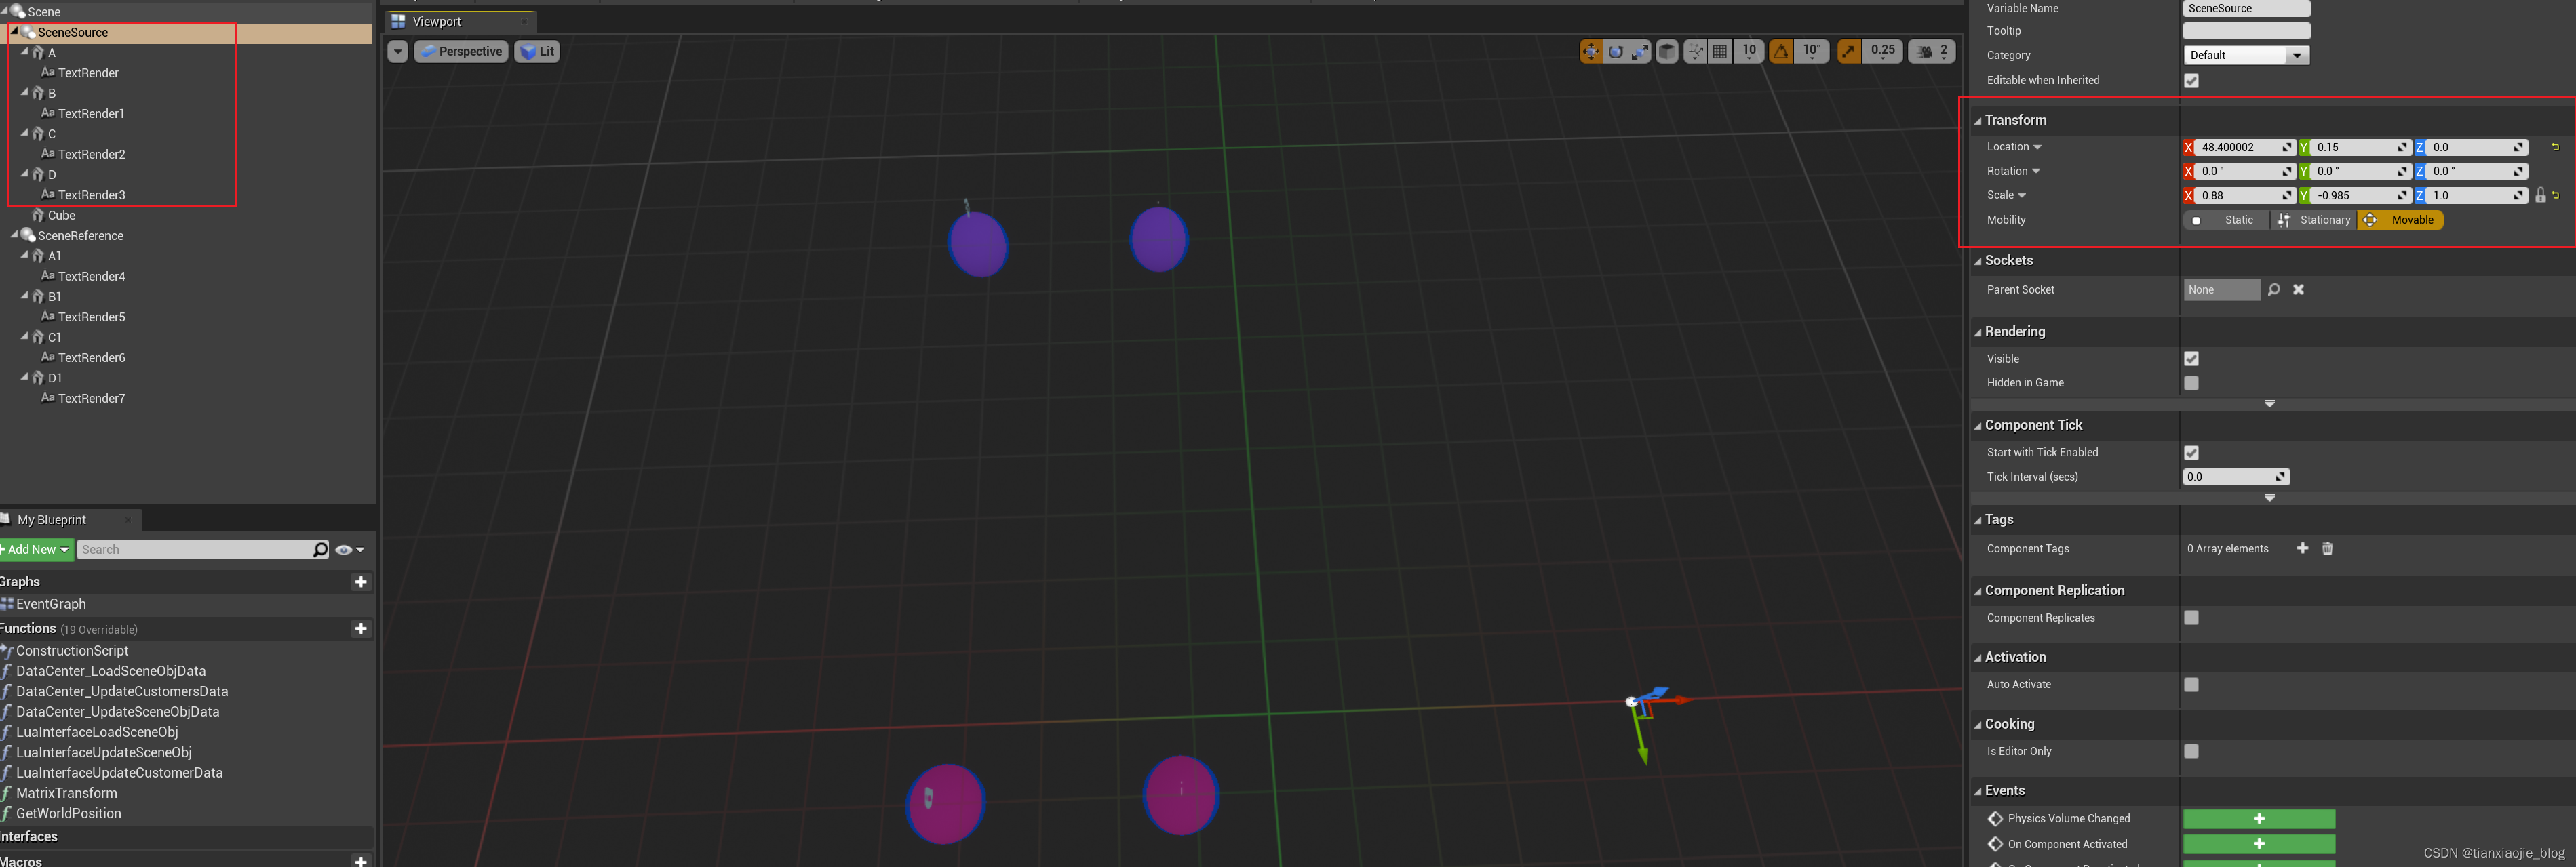This screenshot has height=867, width=2576.
Task: Uncheck Editable when Inherited checkbox
Action: pos(2191,81)
